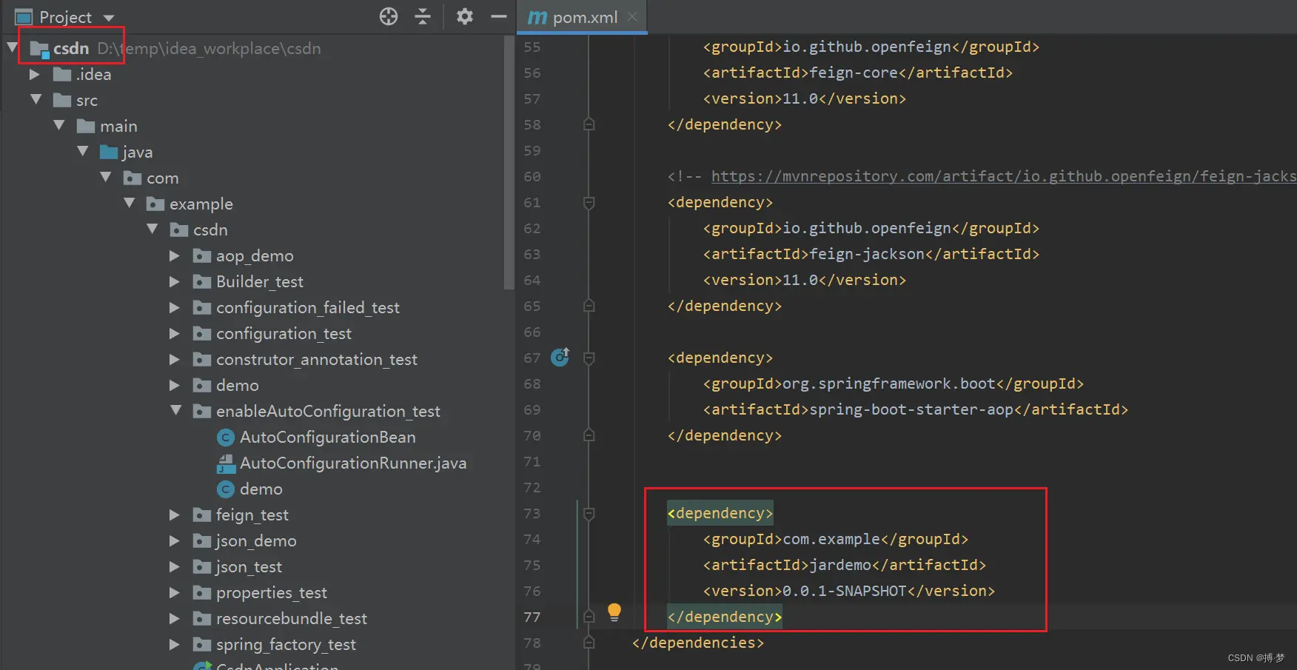The image size is (1297, 670).
Task: Select the json_test package
Action: 249,566
